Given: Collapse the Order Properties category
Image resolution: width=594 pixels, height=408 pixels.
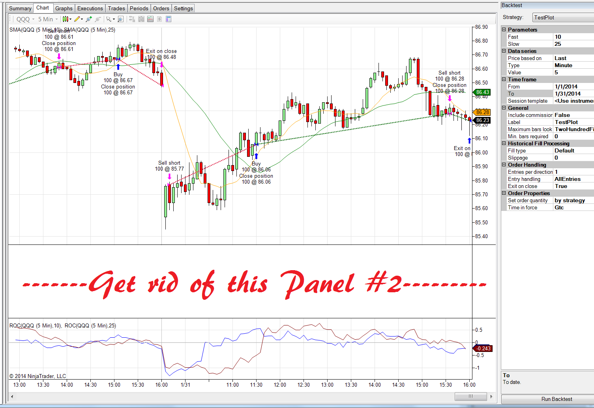Looking at the screenshot, I should tap(504, 193).
